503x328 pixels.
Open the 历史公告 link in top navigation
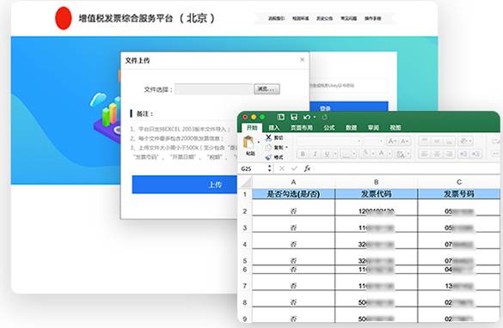pyautogui.click(x=324, y=19)
